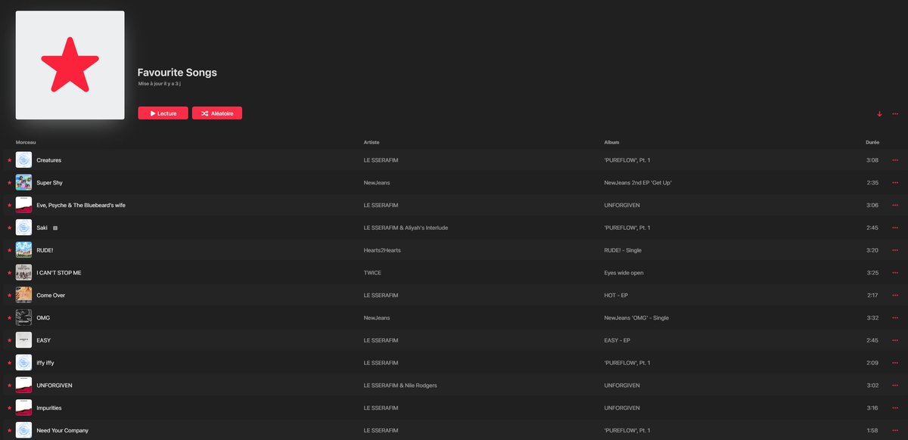
Task: Click the Aléatoire shuffle button
Action: 217,113
